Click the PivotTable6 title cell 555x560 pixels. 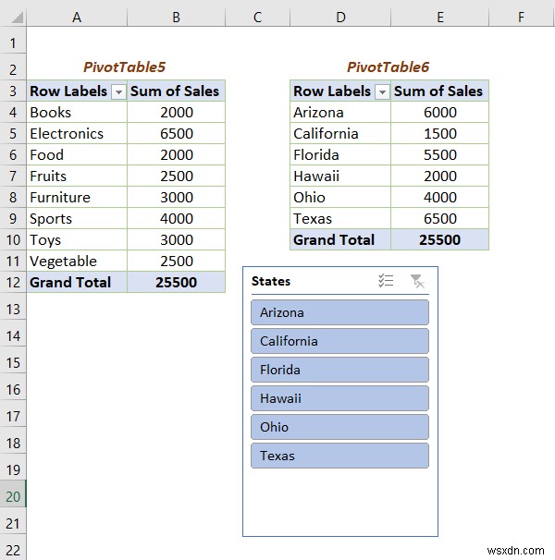tap(389, 67)
